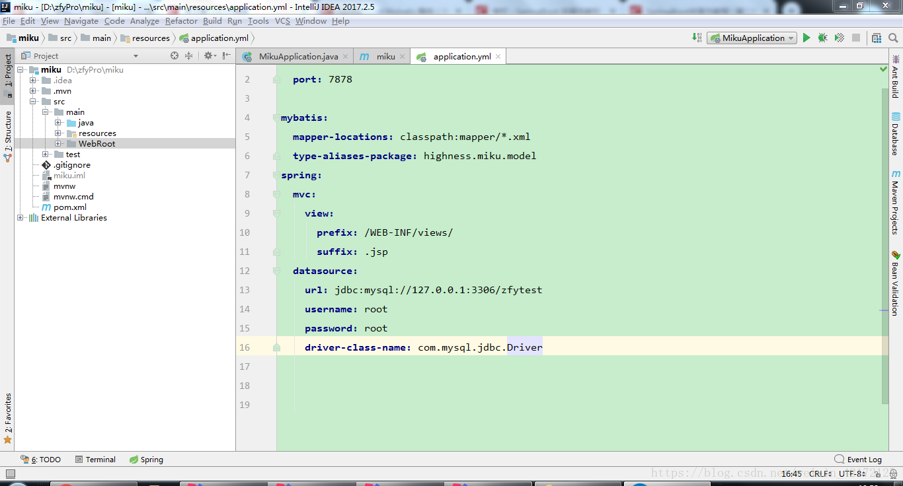The image size is (903, 486).
Task: Open the Build menu
Action: pyautogui.click(x=212, y=21)
